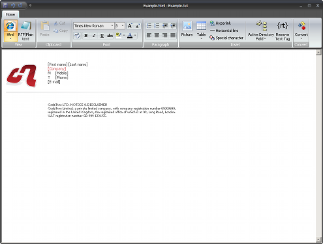Click the [Last name] placeholder
The width and height of the screenshot is (323, 244).
[x=78, y=64]
